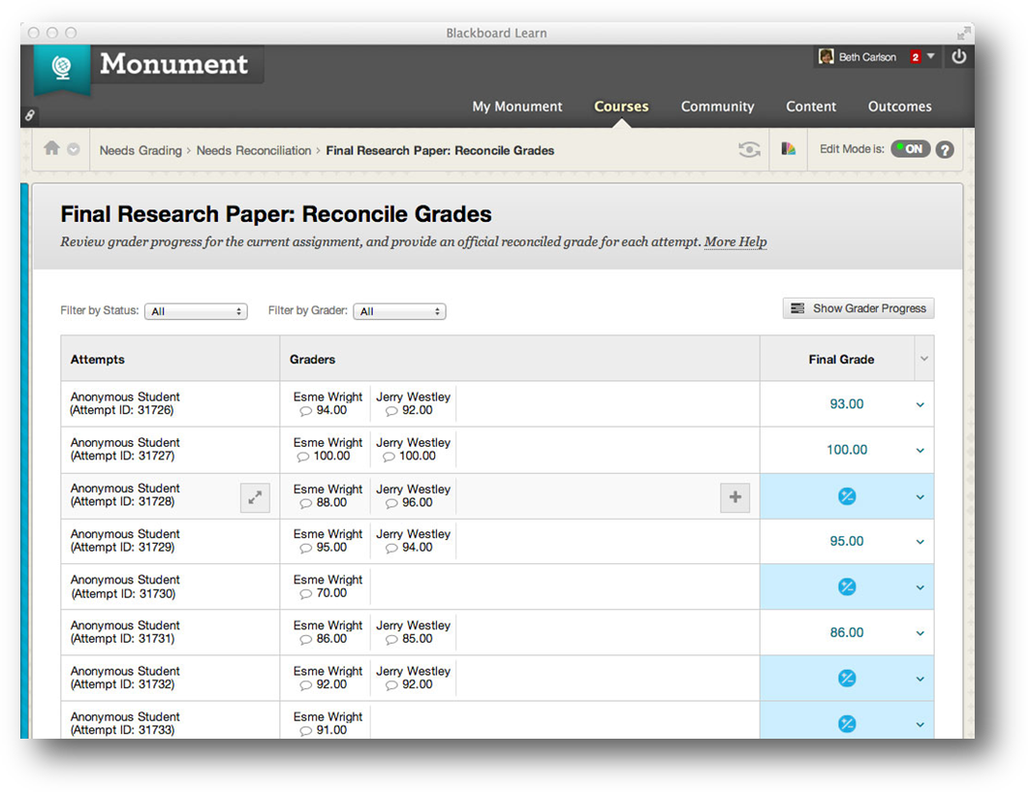Click the Attempts column header
This screenshot has width=1028, height=792.
click(98, 360)
